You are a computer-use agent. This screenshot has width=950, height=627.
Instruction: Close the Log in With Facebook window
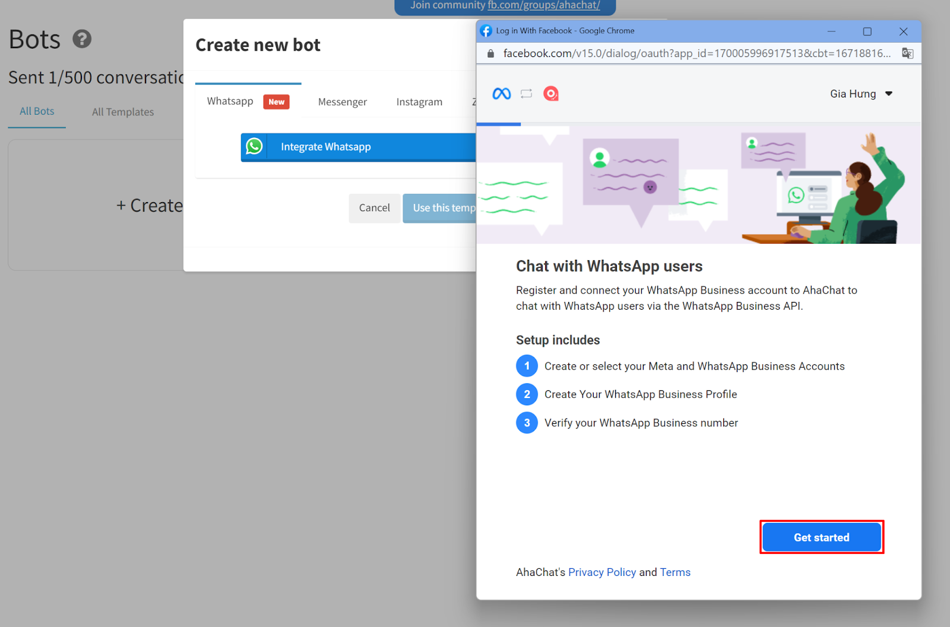pyautogui.click(x=904, y=31)
